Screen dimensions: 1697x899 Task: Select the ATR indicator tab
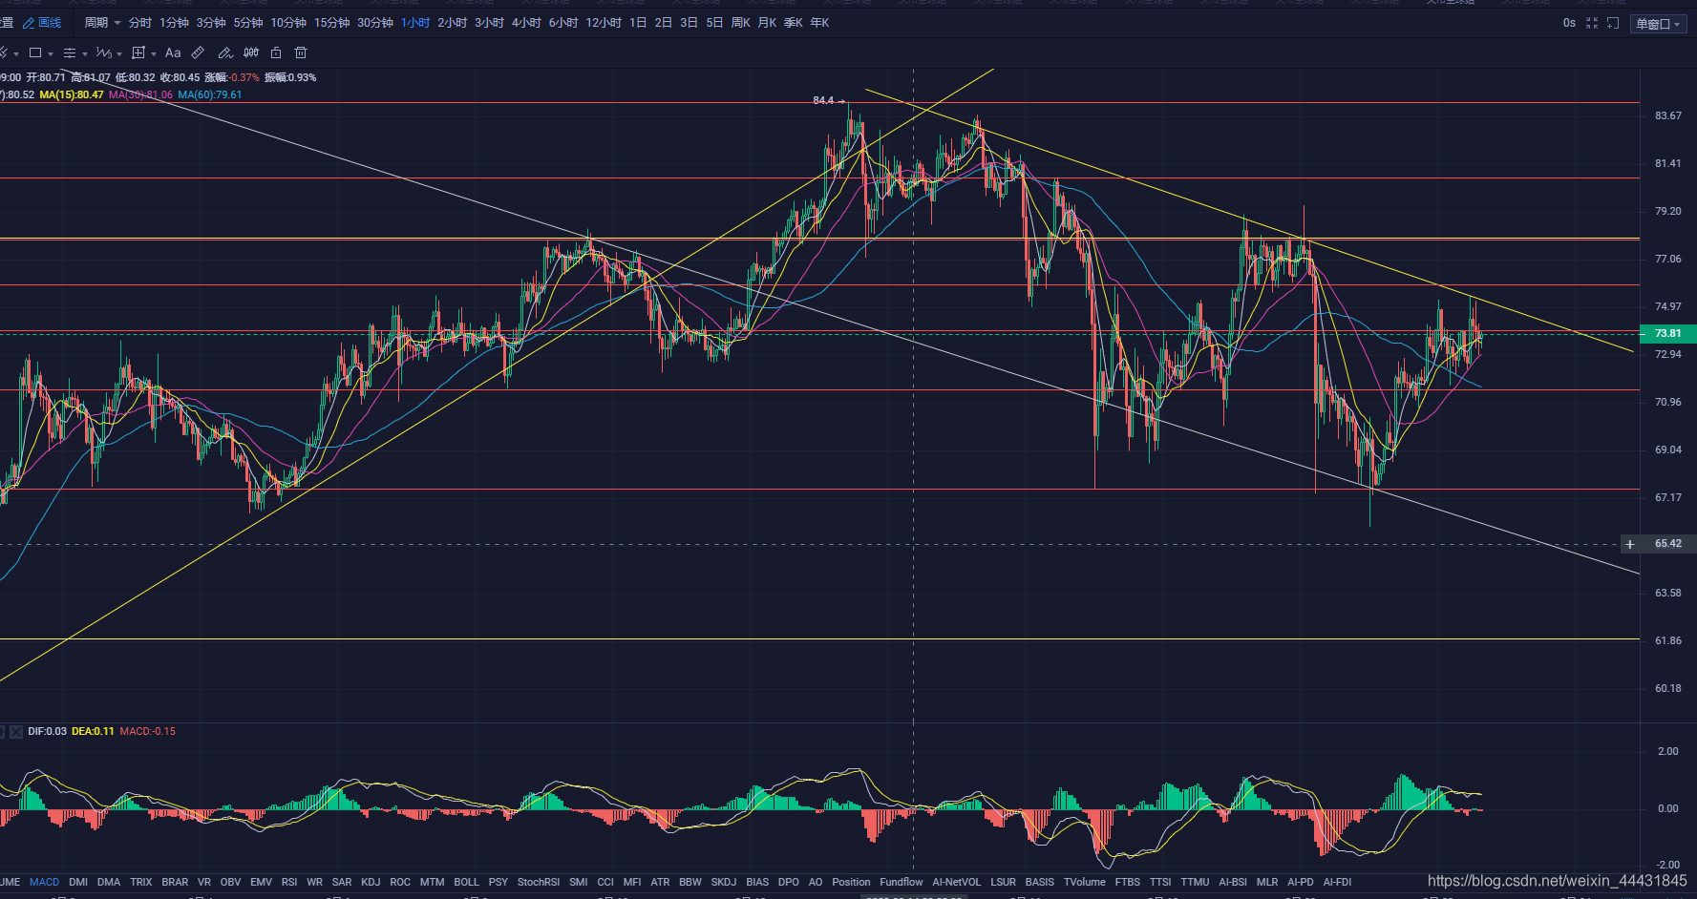[660, 883]
